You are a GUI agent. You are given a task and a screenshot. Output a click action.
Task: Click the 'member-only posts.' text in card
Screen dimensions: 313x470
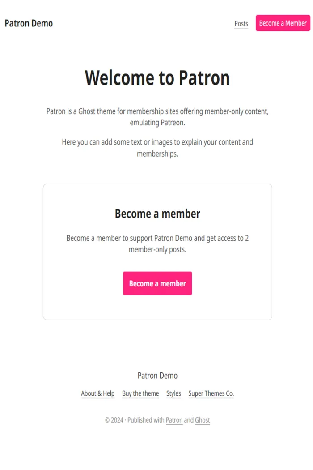click(157, 249)
